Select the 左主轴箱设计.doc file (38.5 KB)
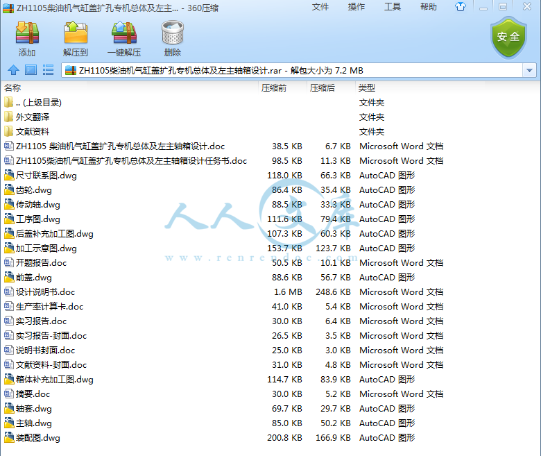Image resolution: width=541 pixels, height=456 pixels. coord(270,146)
